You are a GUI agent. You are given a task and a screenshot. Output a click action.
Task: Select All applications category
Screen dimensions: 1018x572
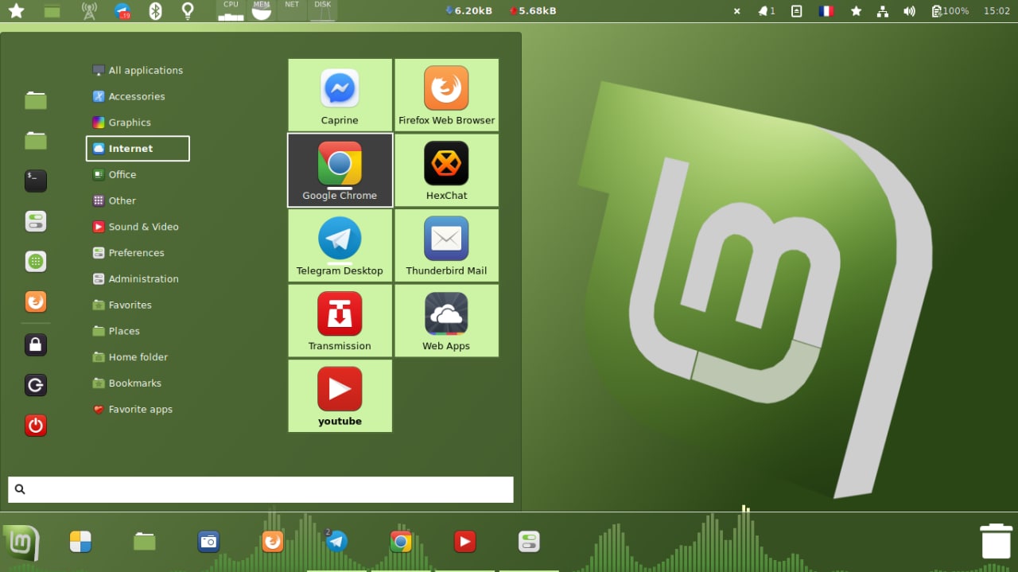(x=138, y=70)
